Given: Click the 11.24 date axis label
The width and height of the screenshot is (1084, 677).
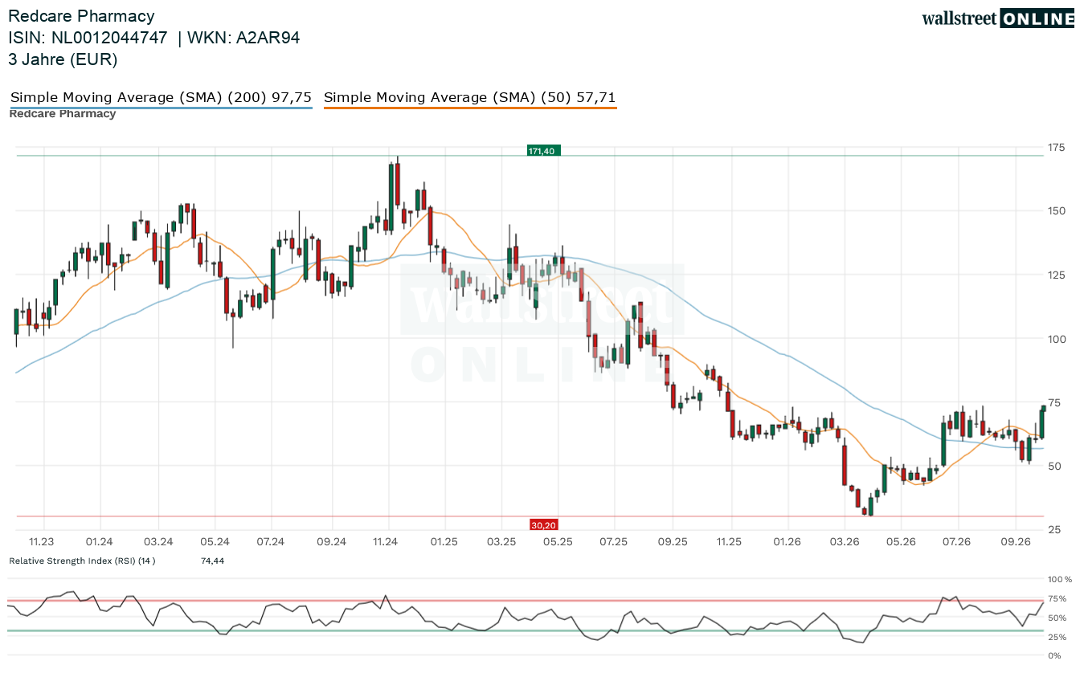Looking at the screenshot, I should (387, 542).
